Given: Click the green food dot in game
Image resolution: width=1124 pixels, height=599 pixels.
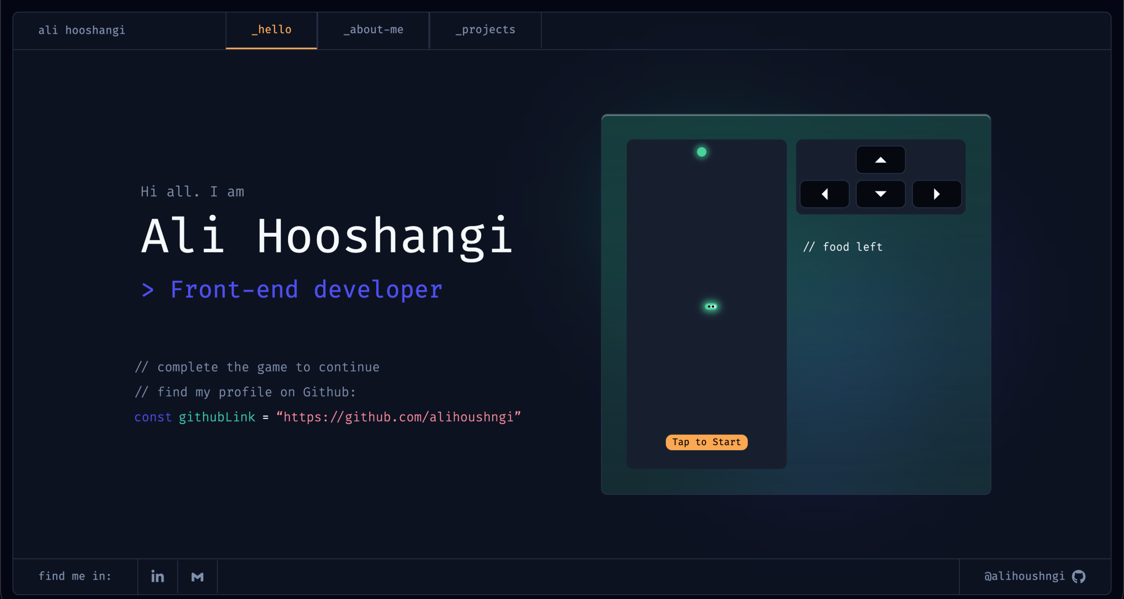Looking at the screenshot, I should [702, 152].
